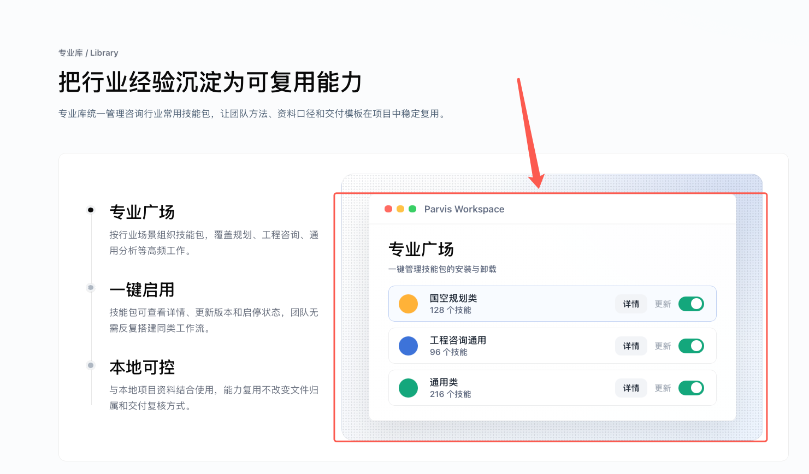
Task: Click the 128 个技能 count text
Action: click(451, 310)
